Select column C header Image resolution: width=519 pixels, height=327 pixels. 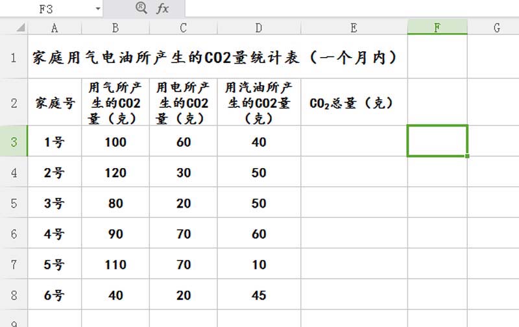coord(184,27)
